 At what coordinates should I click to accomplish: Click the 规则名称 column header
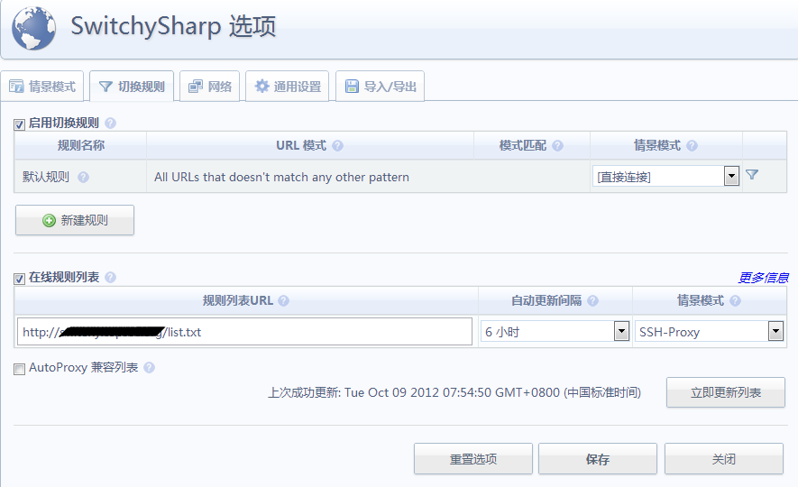[x=80, y=145]
